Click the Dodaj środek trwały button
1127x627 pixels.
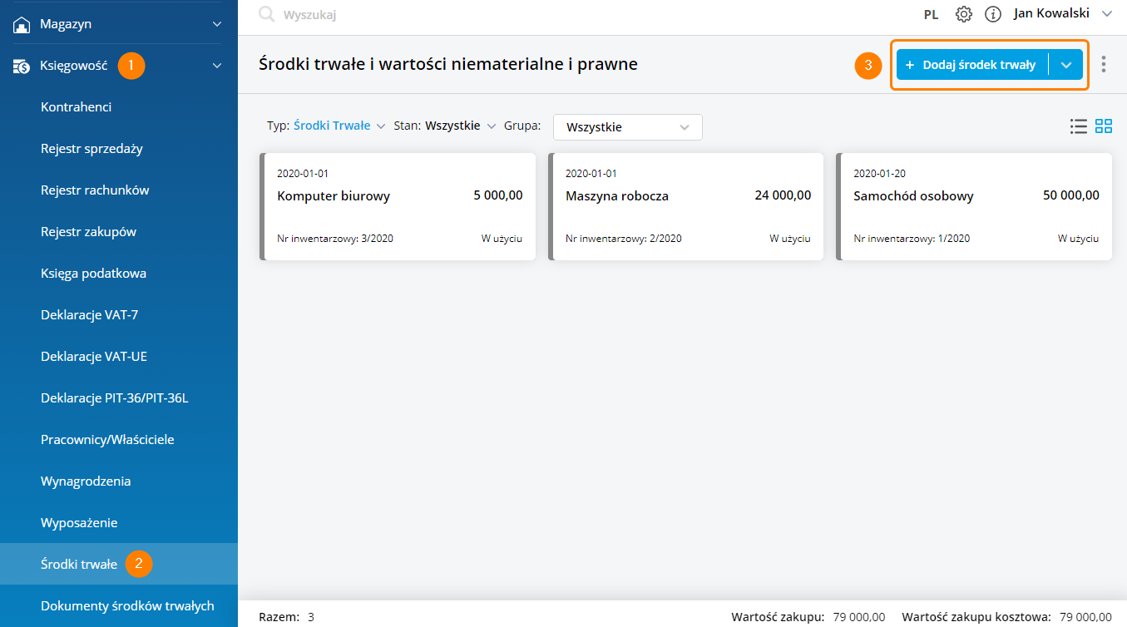tap(971, 65)
